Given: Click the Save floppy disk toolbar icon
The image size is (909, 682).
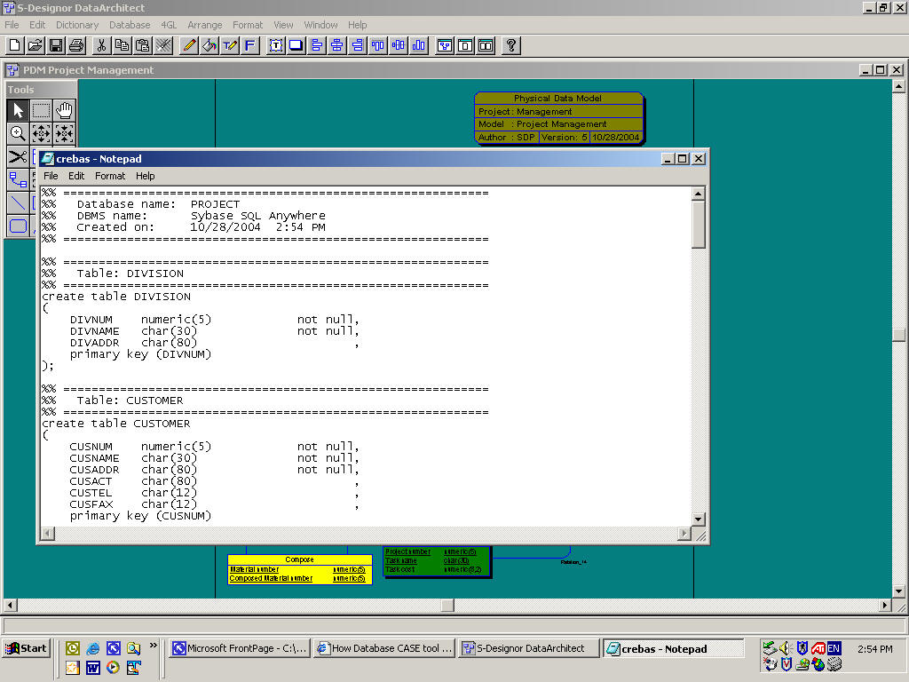Looking at the screenshot, I should pos(56,45).
